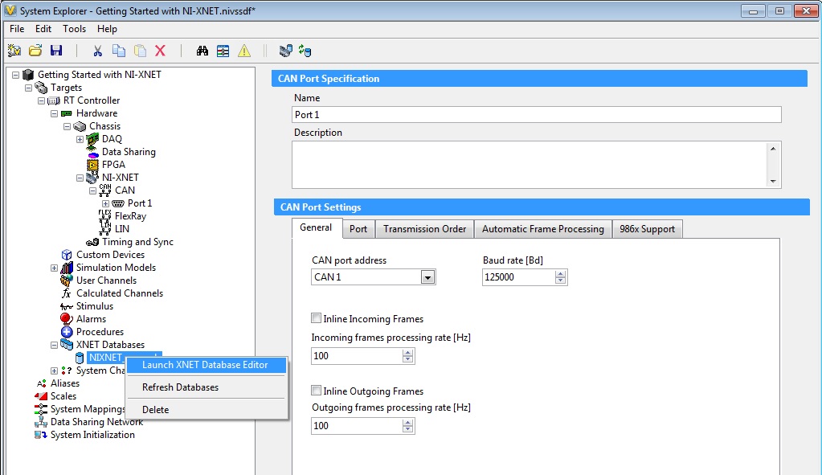Collapse the Targets tree node
The width and height of the screenshot is (822, 475).
coord(28,88)
